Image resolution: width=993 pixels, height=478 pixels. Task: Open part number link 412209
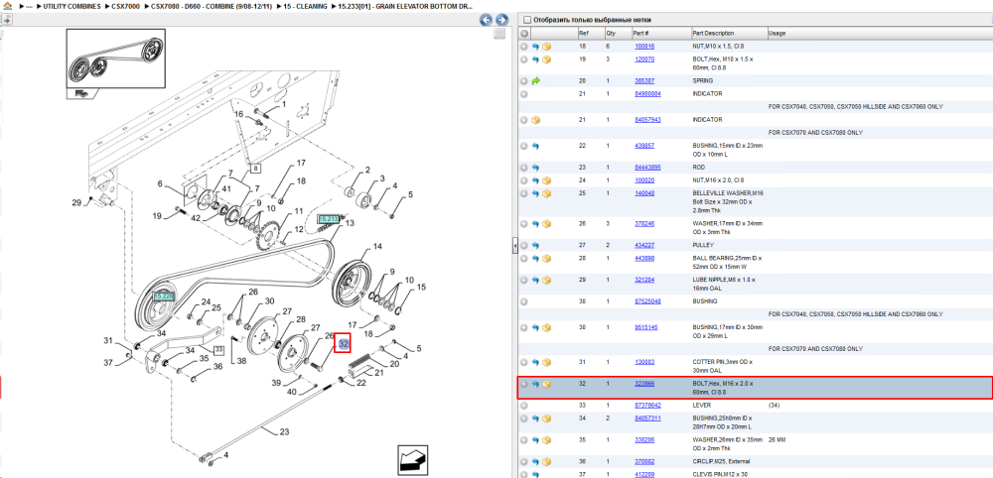tap(644, 474)
